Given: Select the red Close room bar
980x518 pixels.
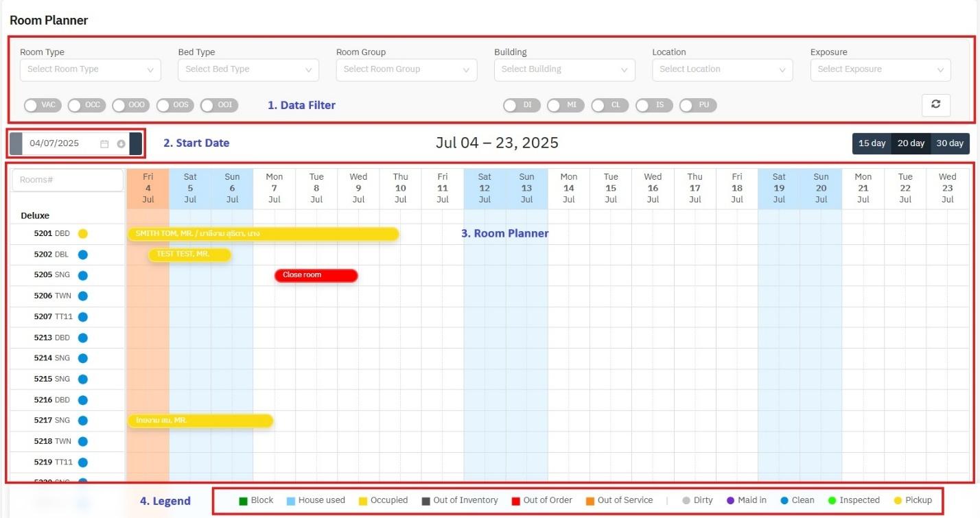Looking at the screenshot, I should 316,275.
